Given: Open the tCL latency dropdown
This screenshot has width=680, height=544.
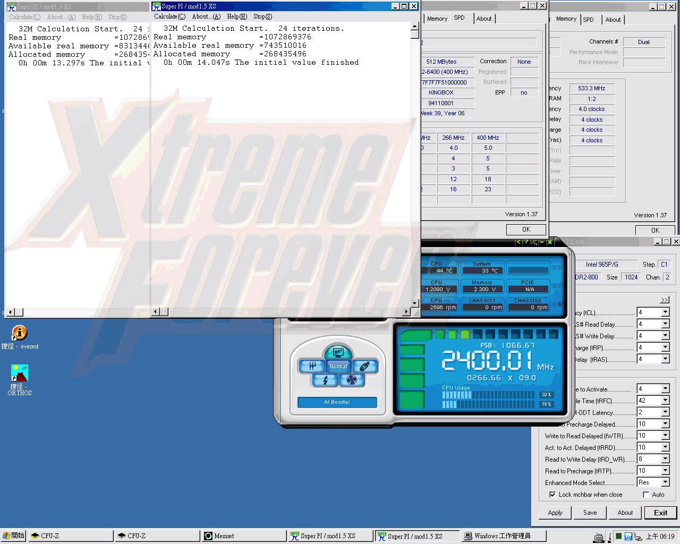Looking at the screenshot, I should click(665, 312).
